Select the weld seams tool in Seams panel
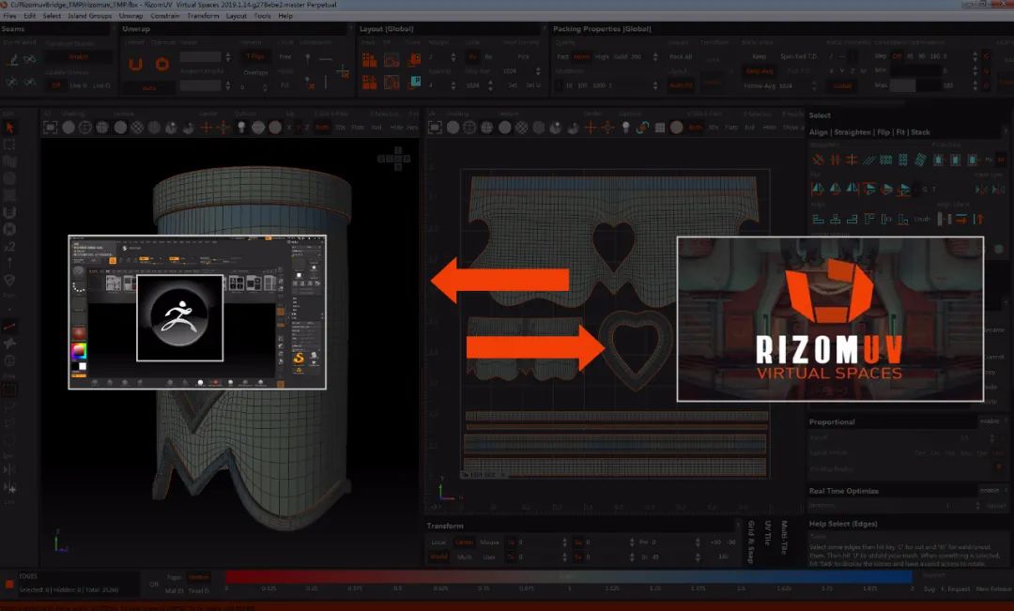 pyautogui.click(x=30, y=59)
